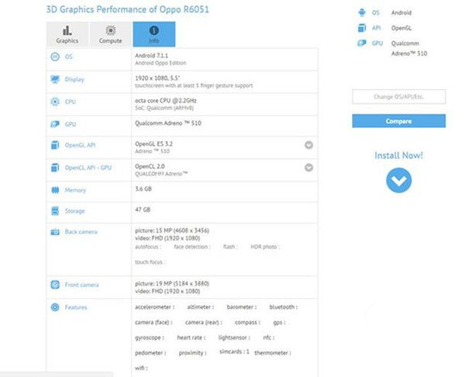Expand the OpenCL API - GPU details arrow

click(308, 168)
